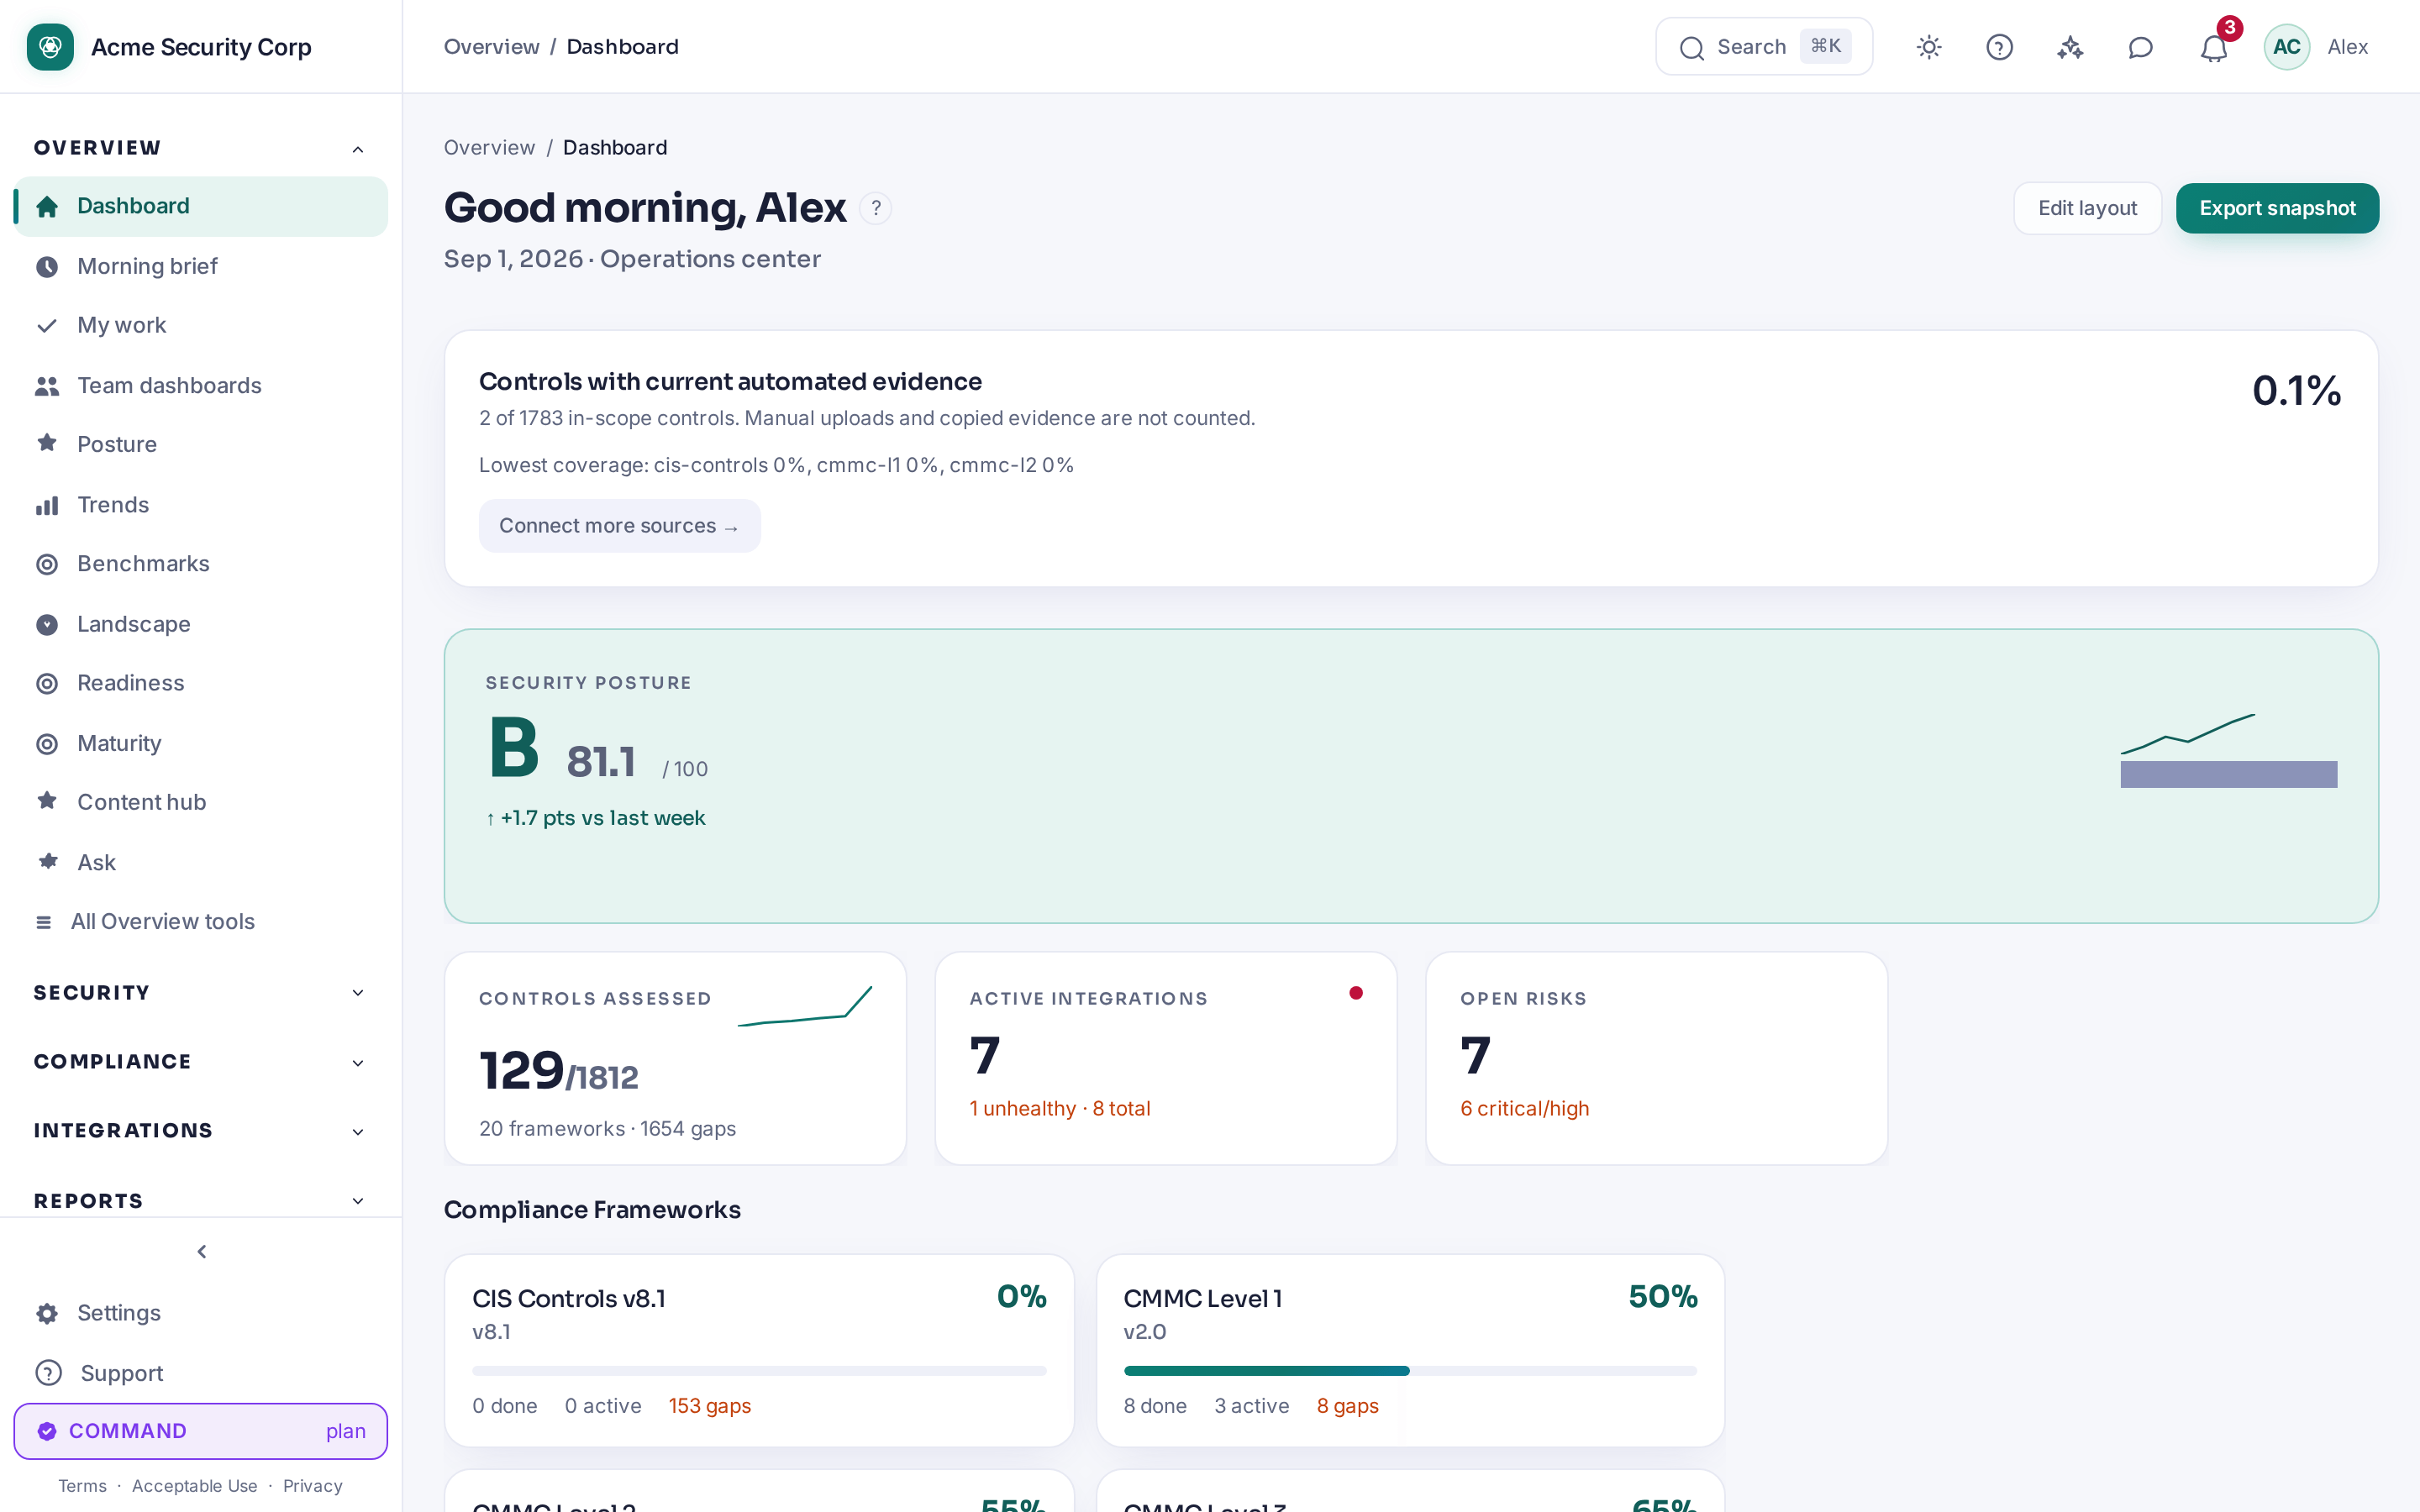Screen dimensions: 2420x1512
Task: Open the chat bubble icon in top bar
Action: pyautogui.click(x=2140, y=47)
